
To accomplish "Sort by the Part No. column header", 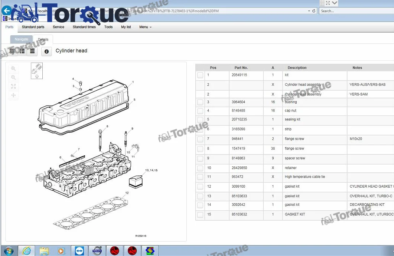I will (x=241, y=68).
